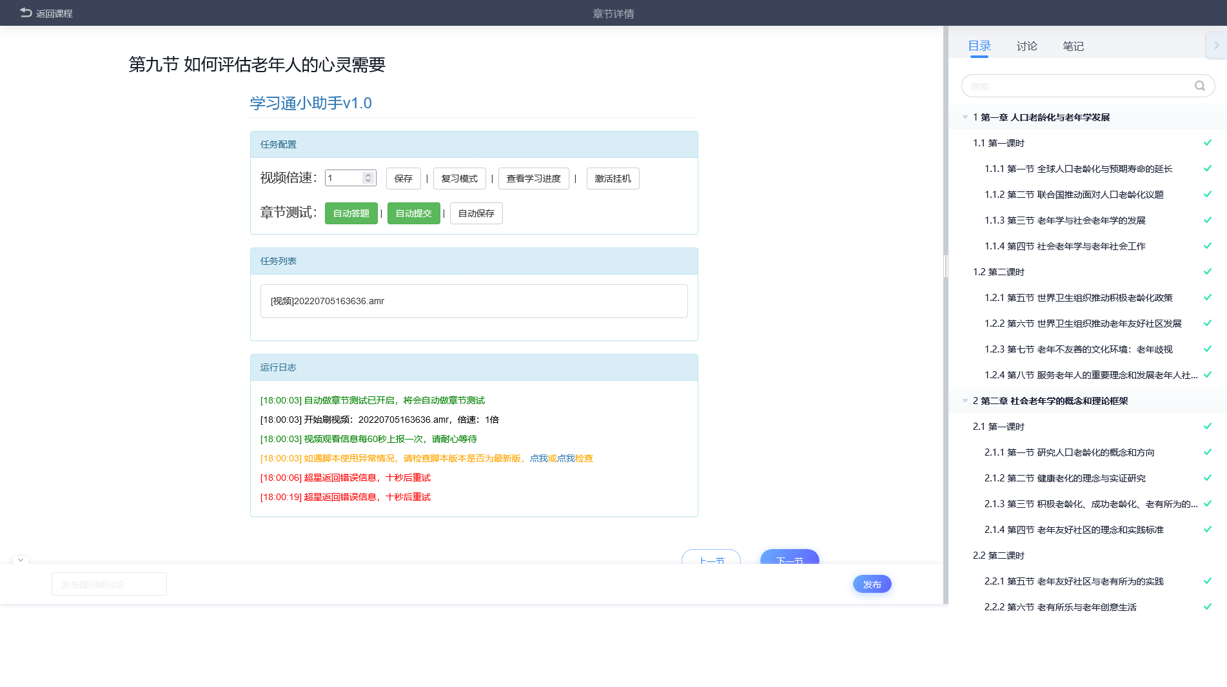1227x687 pixels.
Task: Click the 发布提问或讨论 input field
Action: pos(109,584)
